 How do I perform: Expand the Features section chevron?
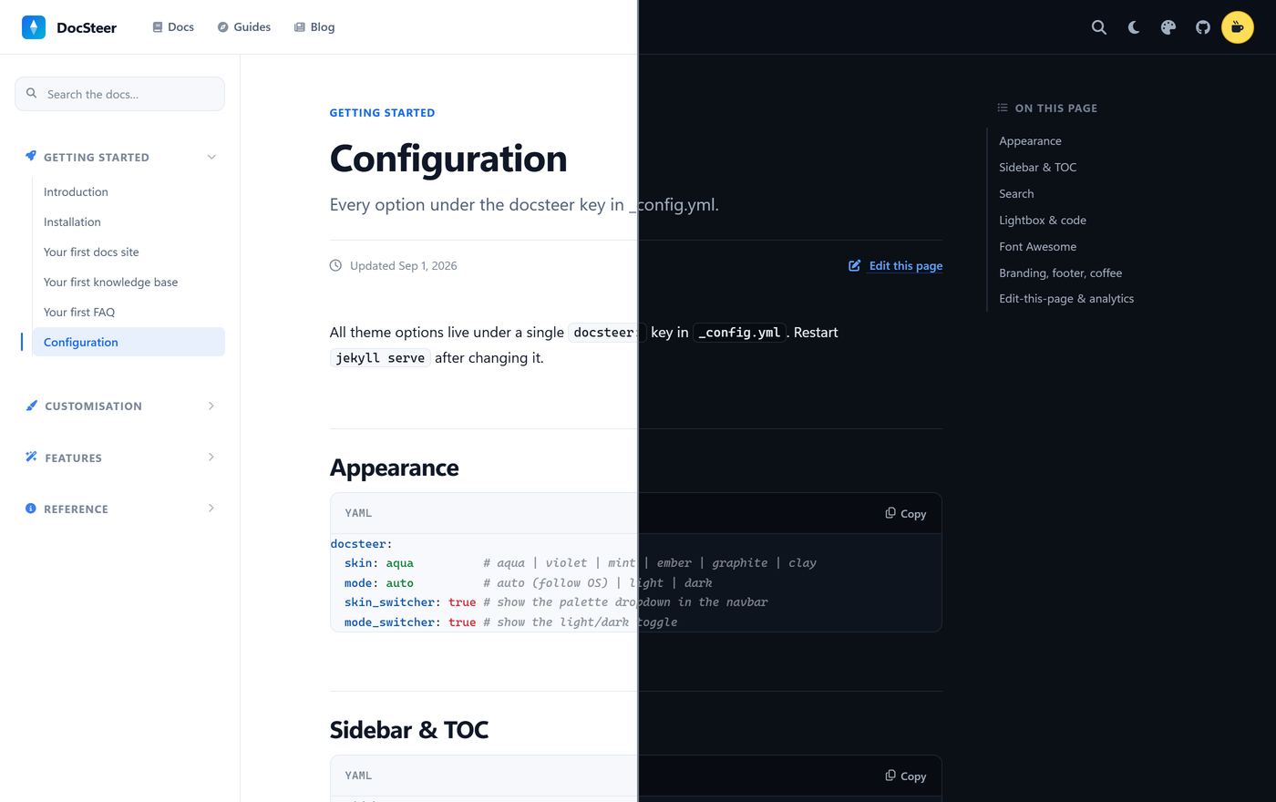211,457
